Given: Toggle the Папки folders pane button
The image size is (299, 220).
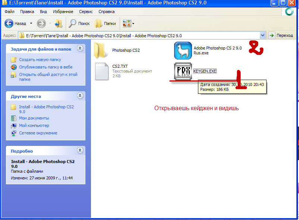Looking at the screenshot, I should pyautogui.click(x=105, y=23).
